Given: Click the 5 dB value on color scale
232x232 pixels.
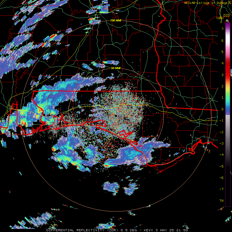Looking at the screenshot, I should (x=222, y=52).
